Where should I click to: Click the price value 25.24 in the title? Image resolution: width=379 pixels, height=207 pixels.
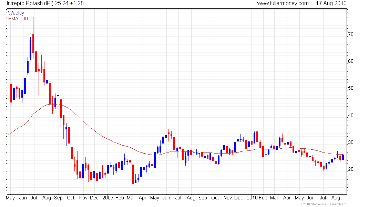coord(62,3)
